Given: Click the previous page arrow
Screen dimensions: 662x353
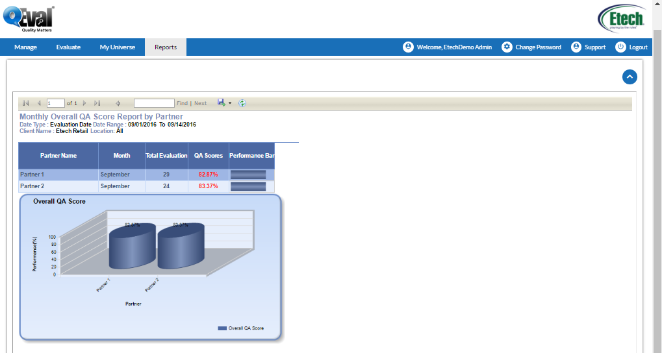Looking at the screenshot, I should coord(39,103).
